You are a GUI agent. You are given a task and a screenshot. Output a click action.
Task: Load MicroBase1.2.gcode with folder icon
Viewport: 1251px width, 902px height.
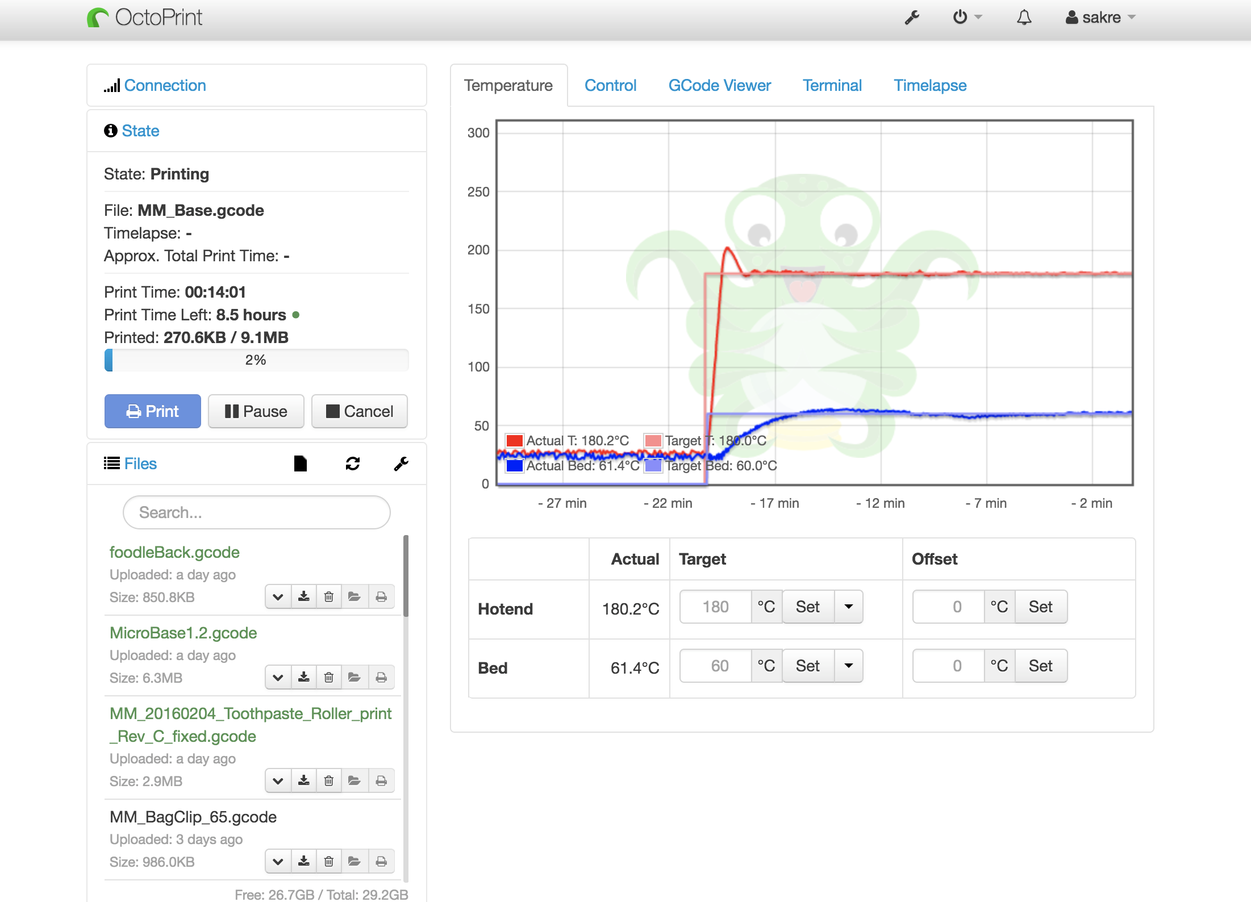tap(355, 678)
